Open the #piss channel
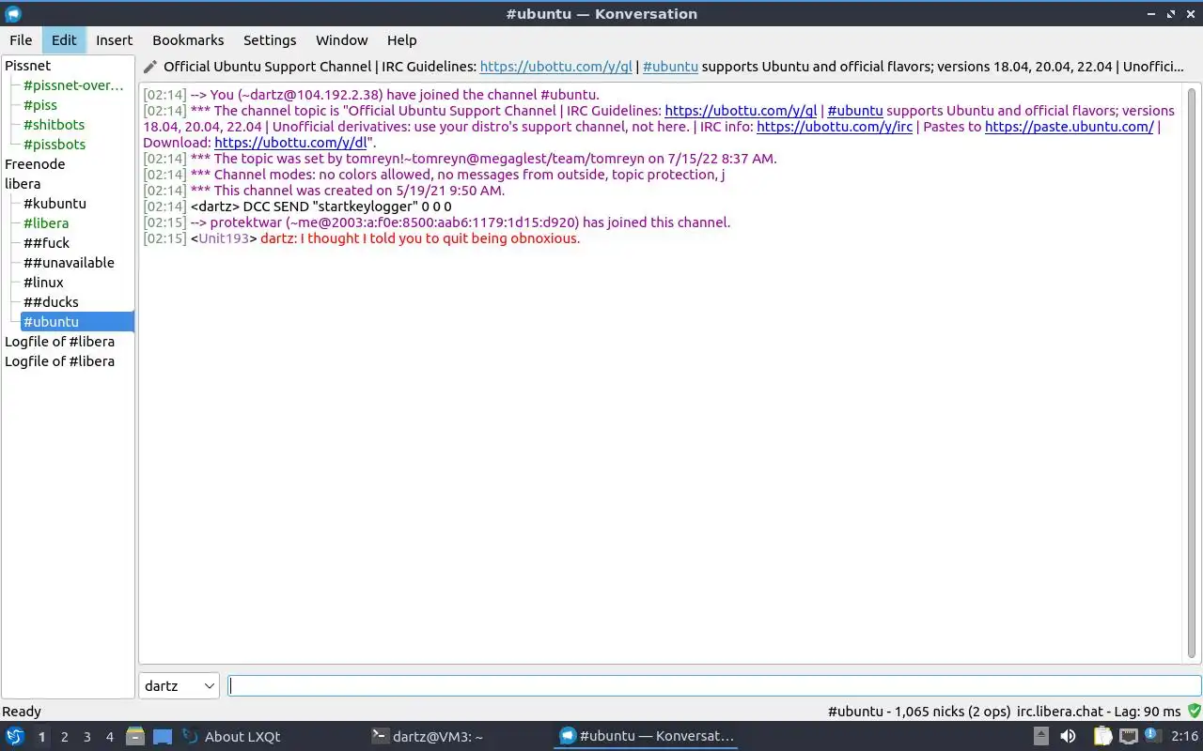This screenshot has height=751, width=1203. (x=40, y=105)
